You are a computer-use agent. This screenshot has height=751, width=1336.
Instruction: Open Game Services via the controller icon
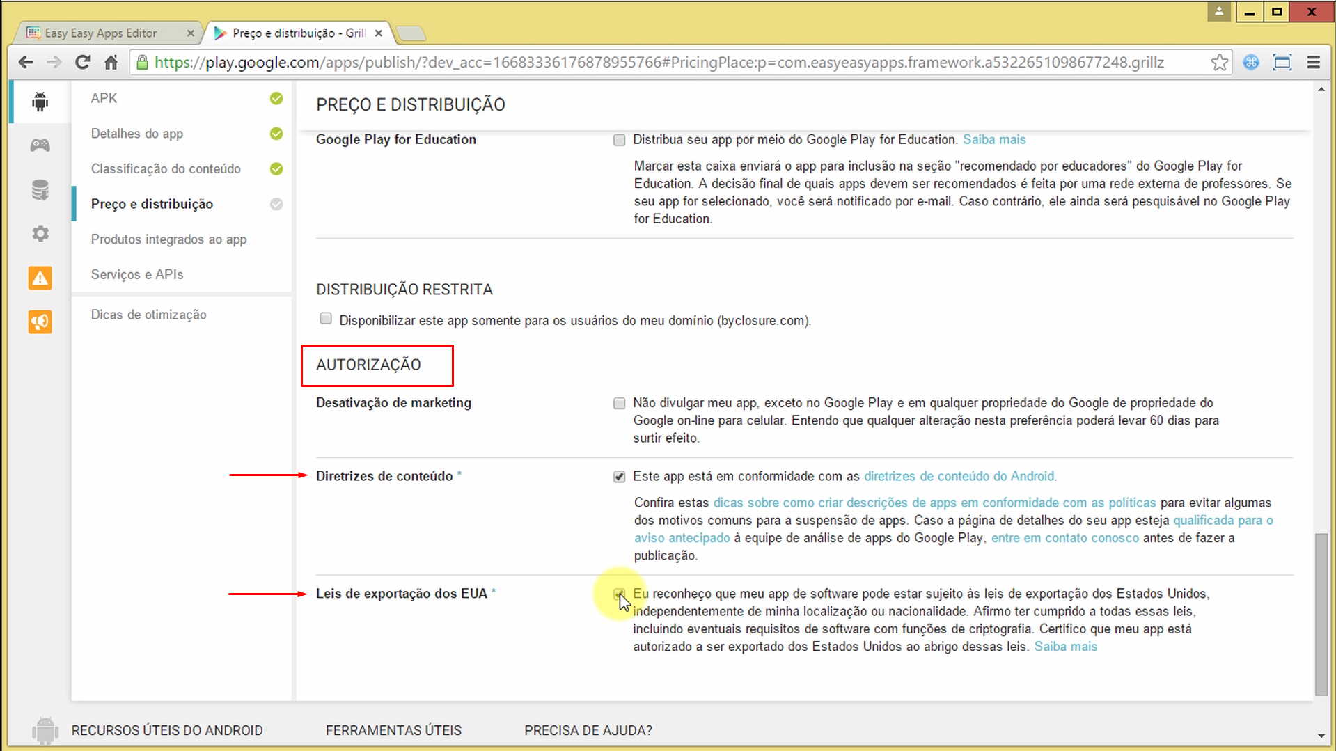(x=40, y=145)
